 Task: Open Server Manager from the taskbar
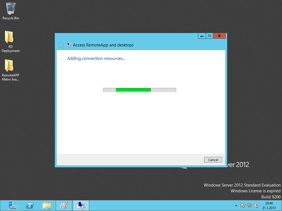(12, 206)
